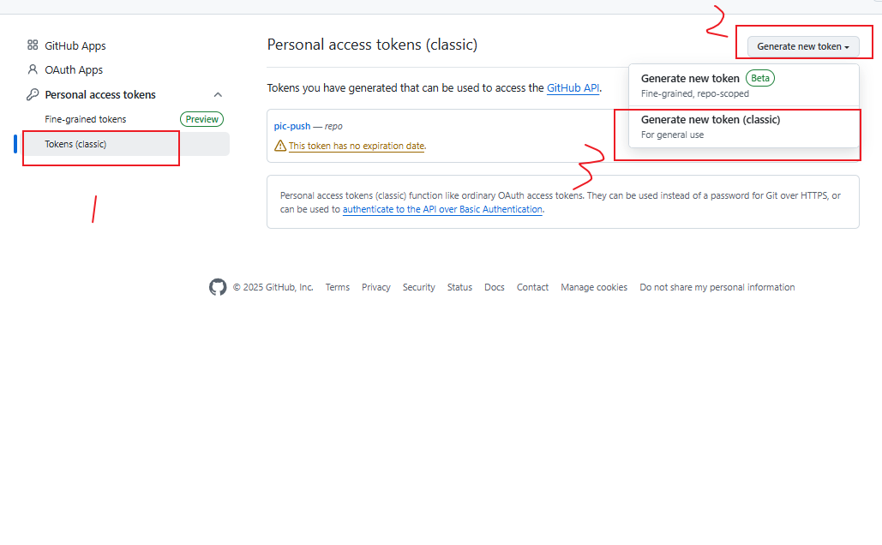Click the key icon beside Personal access tokens
882x545 pixels.
coord(33,94)
